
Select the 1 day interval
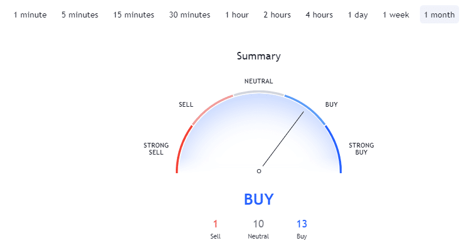click(357, 15)
